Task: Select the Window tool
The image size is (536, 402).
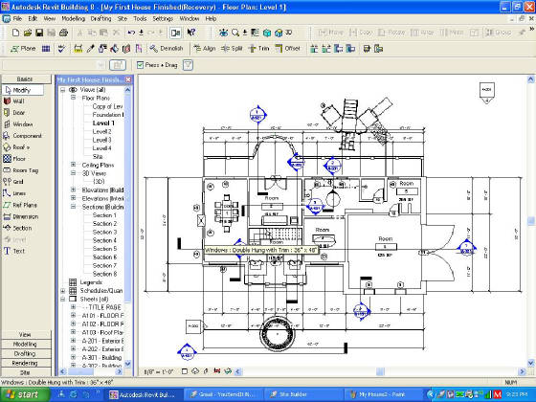Action: tap(18, 124)
